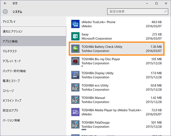Click the TOSHIBA Display Utility icon
The height and width of the screenshot is (136, 171).
pyautogui.click(x=75, y=75)
